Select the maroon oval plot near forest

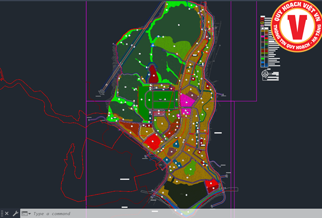click(x=153, y=74)
